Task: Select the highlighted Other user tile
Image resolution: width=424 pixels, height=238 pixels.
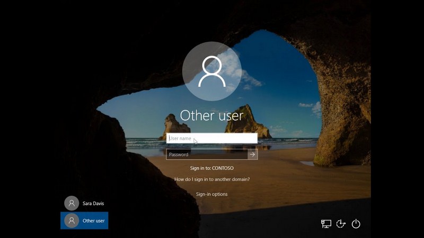Action: (x=85, y=221)
